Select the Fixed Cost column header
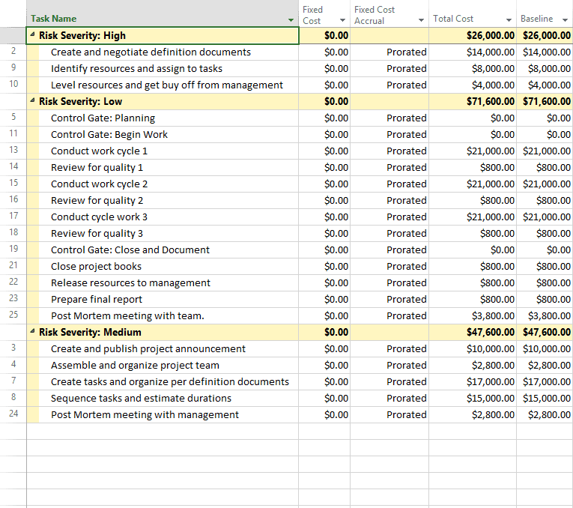This screenshot has height=508, width=573. pos(324,13)
